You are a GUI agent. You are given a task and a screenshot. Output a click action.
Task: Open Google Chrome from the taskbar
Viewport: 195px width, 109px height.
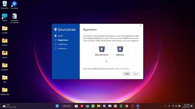coord(126,106)
